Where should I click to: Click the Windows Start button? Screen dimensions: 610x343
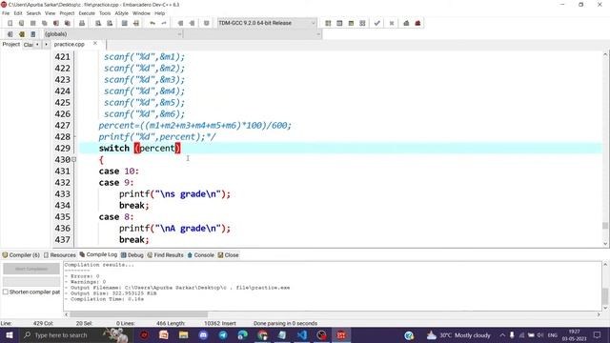9,334
